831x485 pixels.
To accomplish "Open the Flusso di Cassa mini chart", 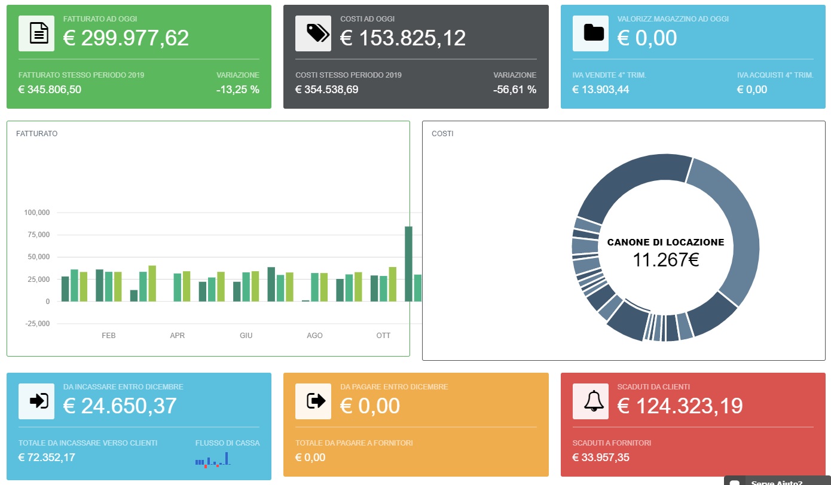I will pos(213,461).
